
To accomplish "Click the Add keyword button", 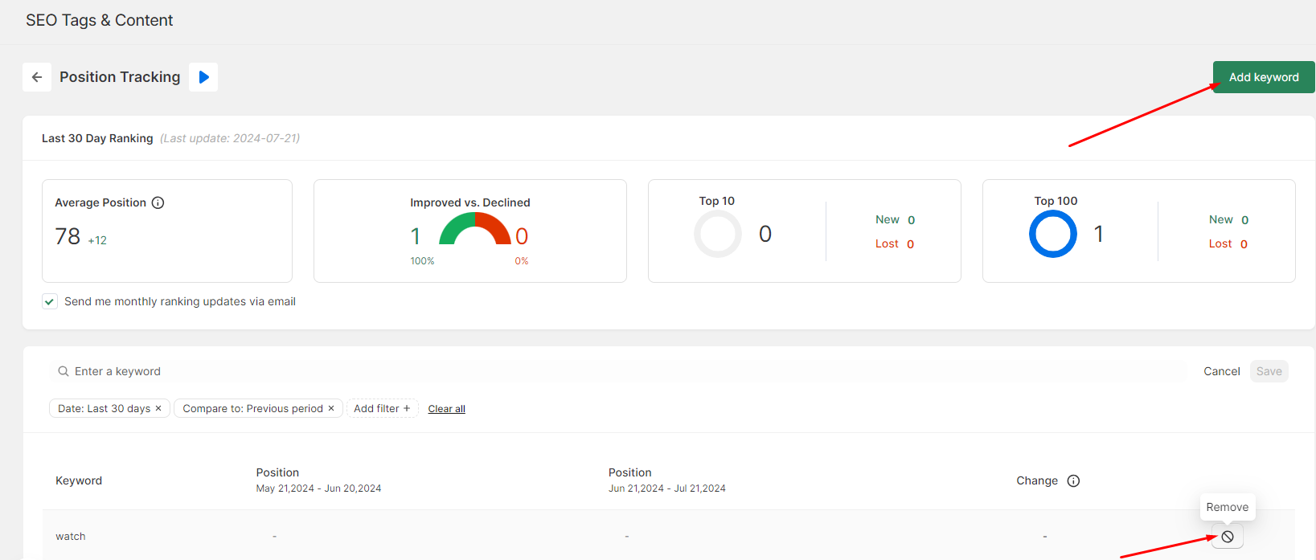I will tap(1263, 77).
